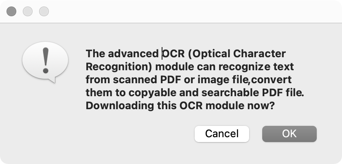This screenshot has height=164, width=342.
Task: Click the words "The advanced" in the message
Action: (x=122, y=54)
